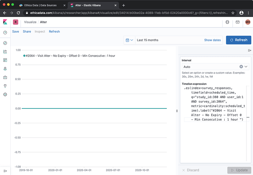Image resolution: width=253 pixels, height=175 pixels.
Task: Go back in browser history
Action: pyautogui.click(x=5, y=13)
